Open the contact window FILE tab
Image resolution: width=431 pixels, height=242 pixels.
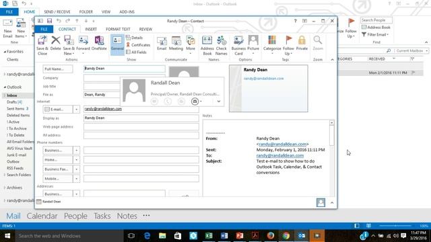tap(44, 29)
